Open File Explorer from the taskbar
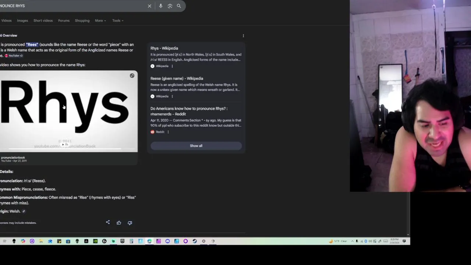This screenshot has width=471, height=265. tap(41, 241)
